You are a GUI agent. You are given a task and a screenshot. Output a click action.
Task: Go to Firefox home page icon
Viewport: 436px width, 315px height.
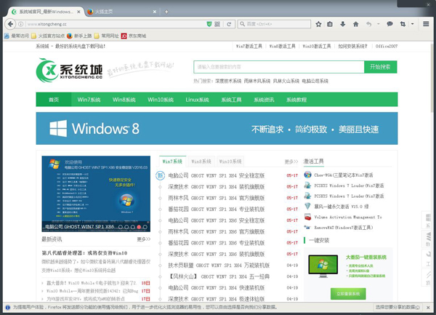[x=355, y=24]
